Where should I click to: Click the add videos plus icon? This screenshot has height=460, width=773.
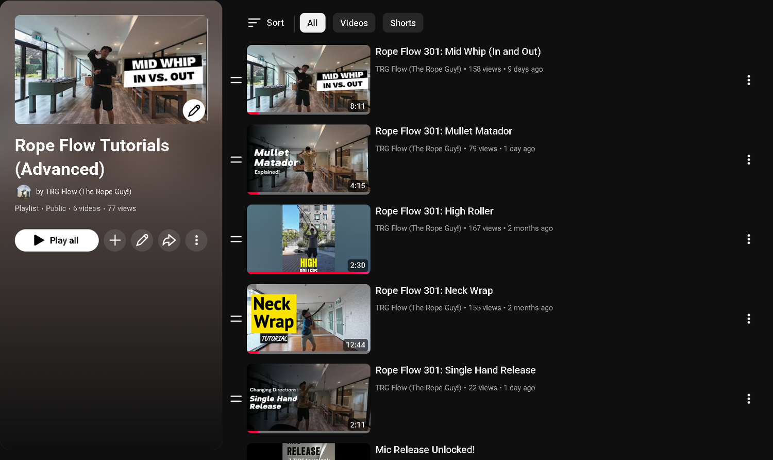(115, 240)
